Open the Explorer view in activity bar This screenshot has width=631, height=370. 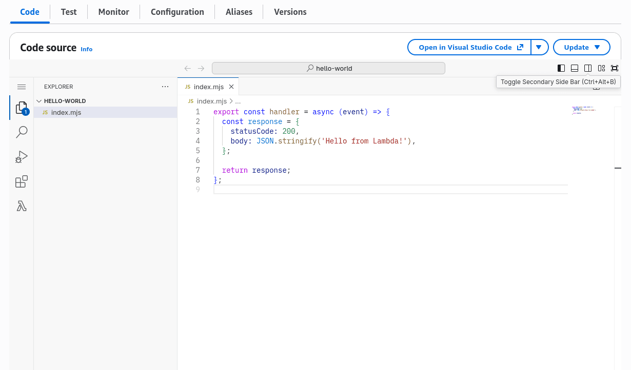22,108
